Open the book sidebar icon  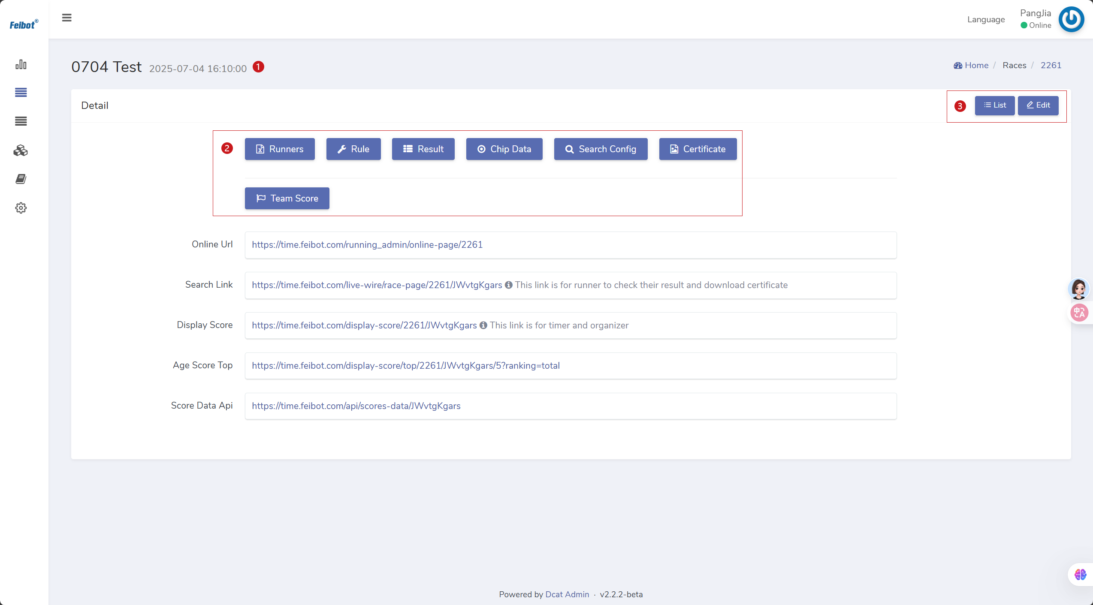(x=21, y=179)
